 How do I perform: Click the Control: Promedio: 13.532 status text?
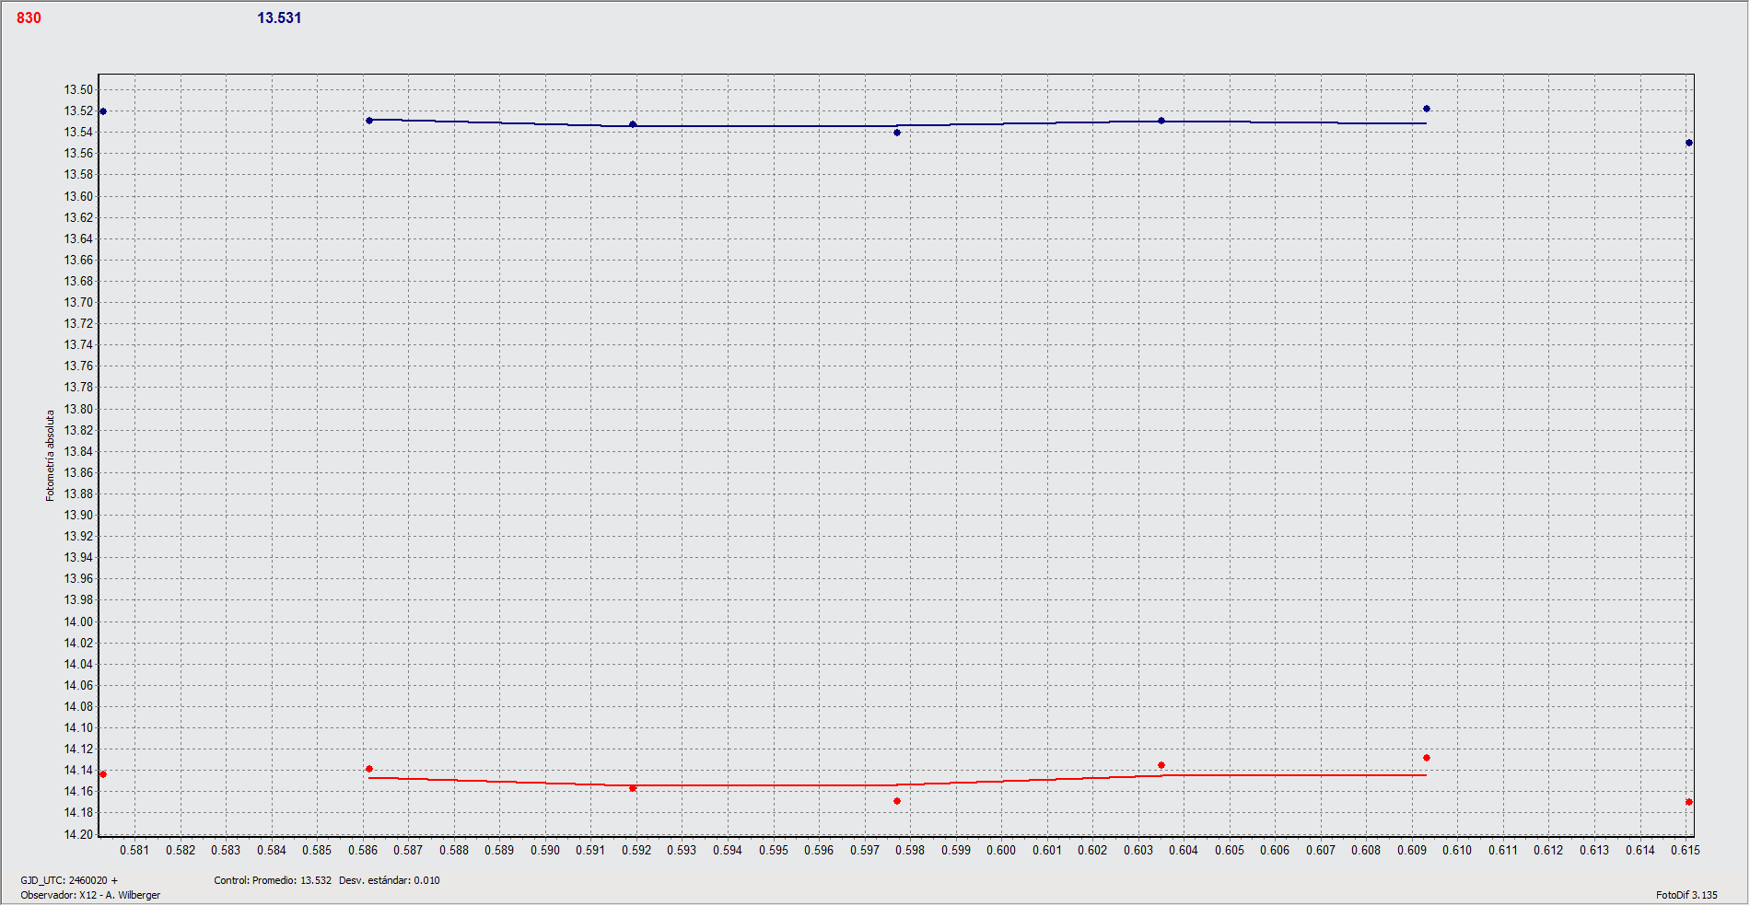(274, 879)
